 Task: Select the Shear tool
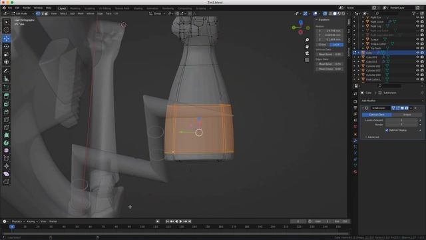6,174
